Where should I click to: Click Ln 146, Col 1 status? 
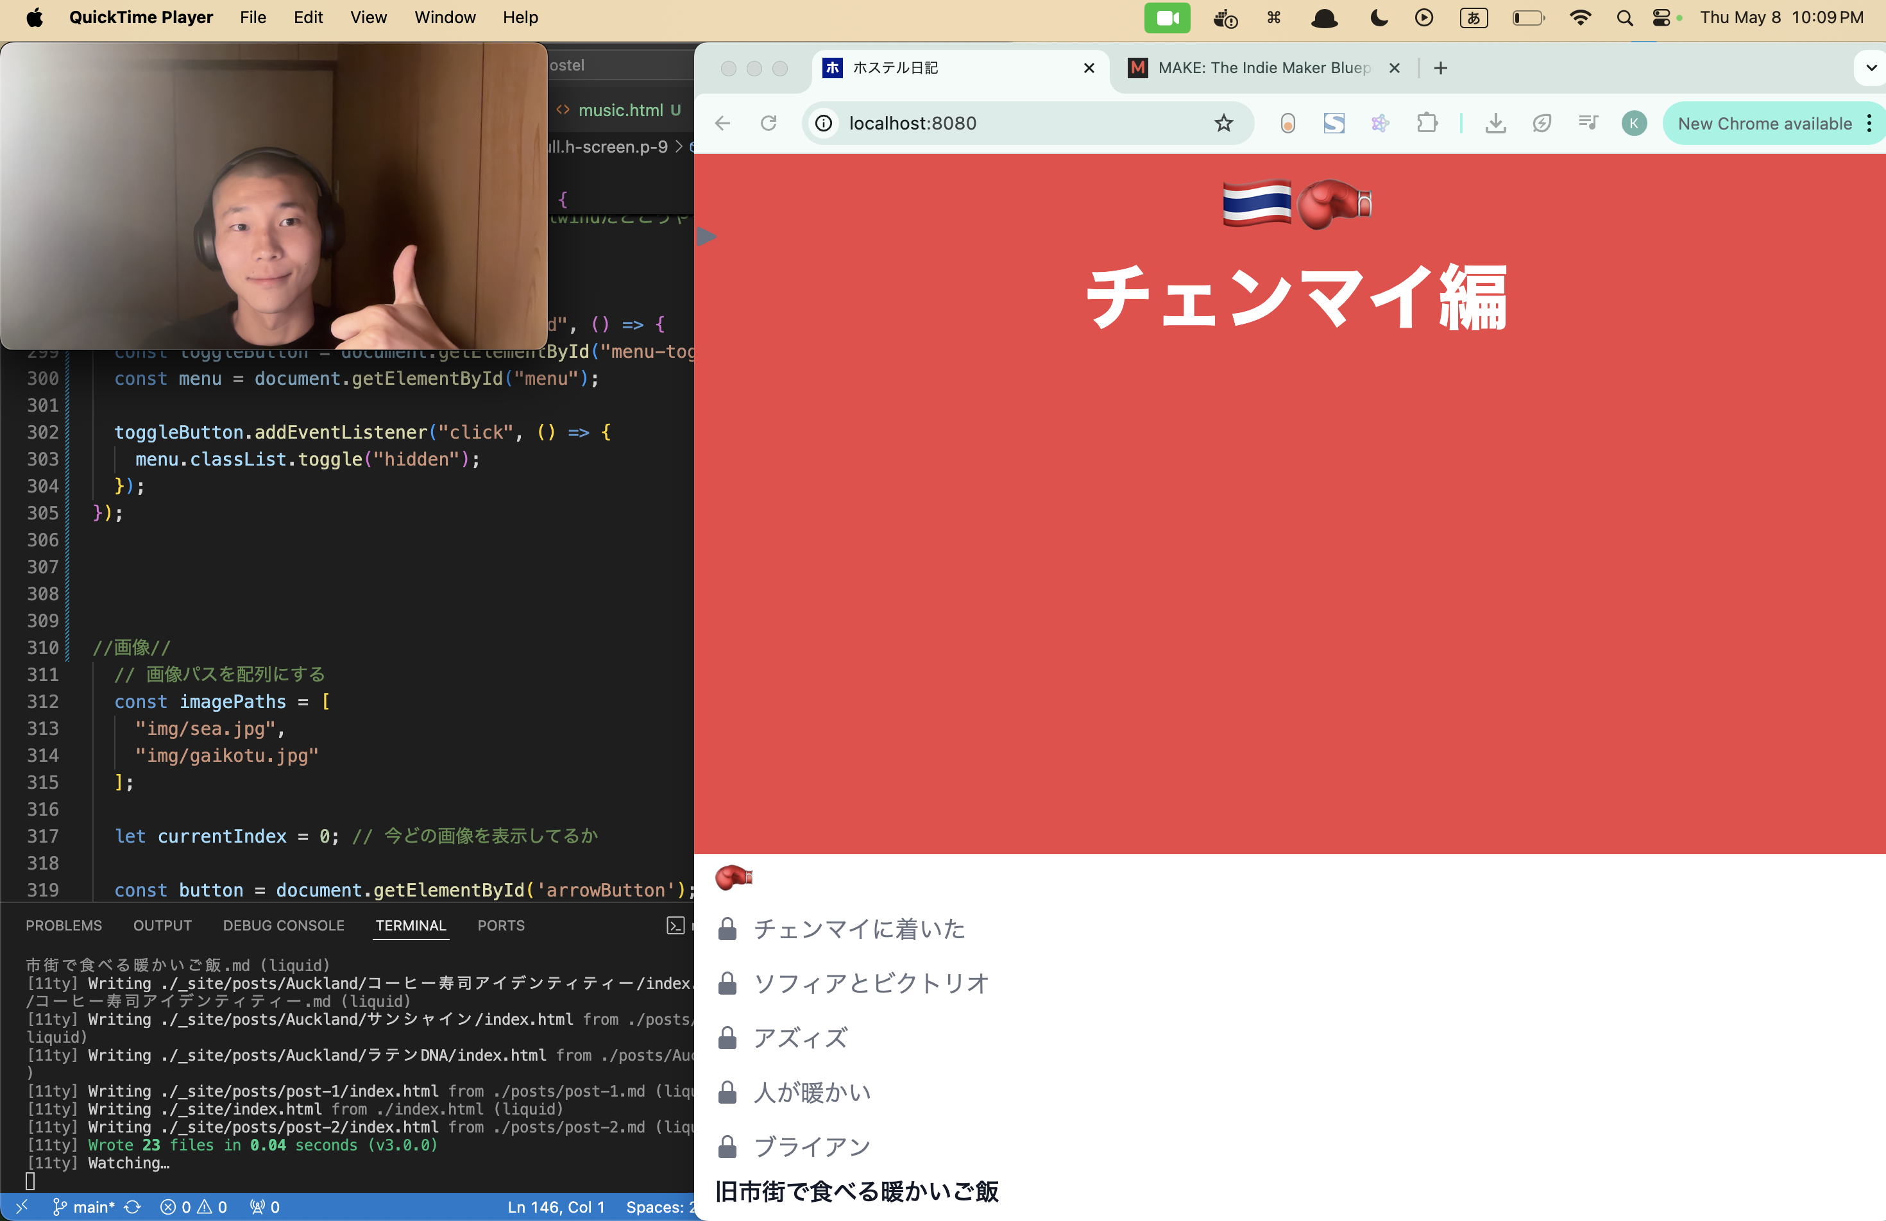[556, 1207]
